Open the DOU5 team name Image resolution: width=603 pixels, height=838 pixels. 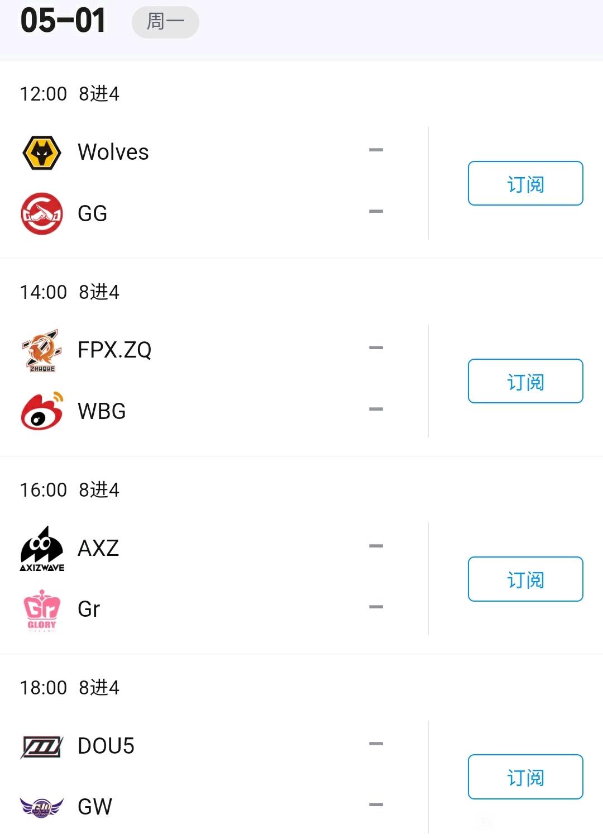pyautogui.click(x=106, y=746)
